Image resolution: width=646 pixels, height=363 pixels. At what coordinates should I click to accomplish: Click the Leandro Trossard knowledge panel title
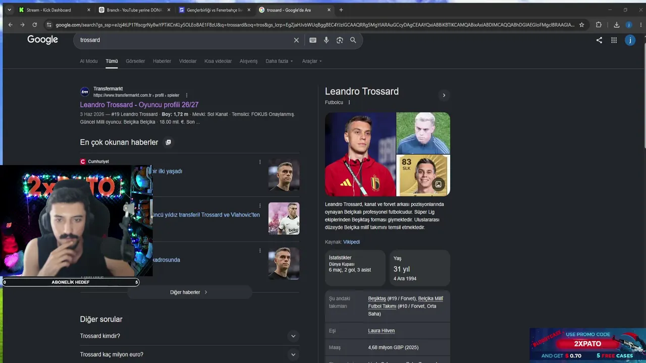click(x=362, y=91)
